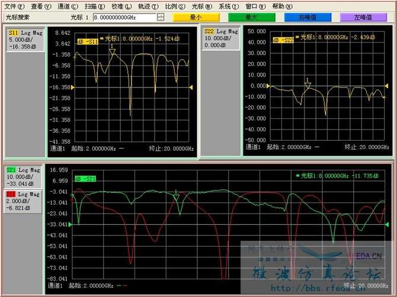The image size is (397, 297).
Task: Click S21 marker readout -11.735dB
Action: (x=365, y=176)
